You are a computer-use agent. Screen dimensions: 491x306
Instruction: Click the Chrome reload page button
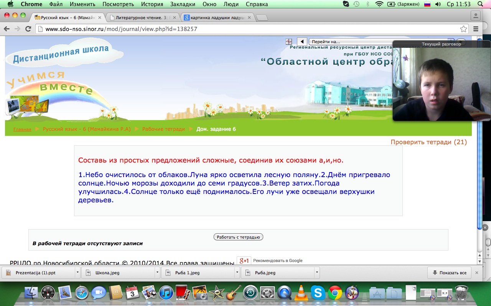click(x=28, y=29)
